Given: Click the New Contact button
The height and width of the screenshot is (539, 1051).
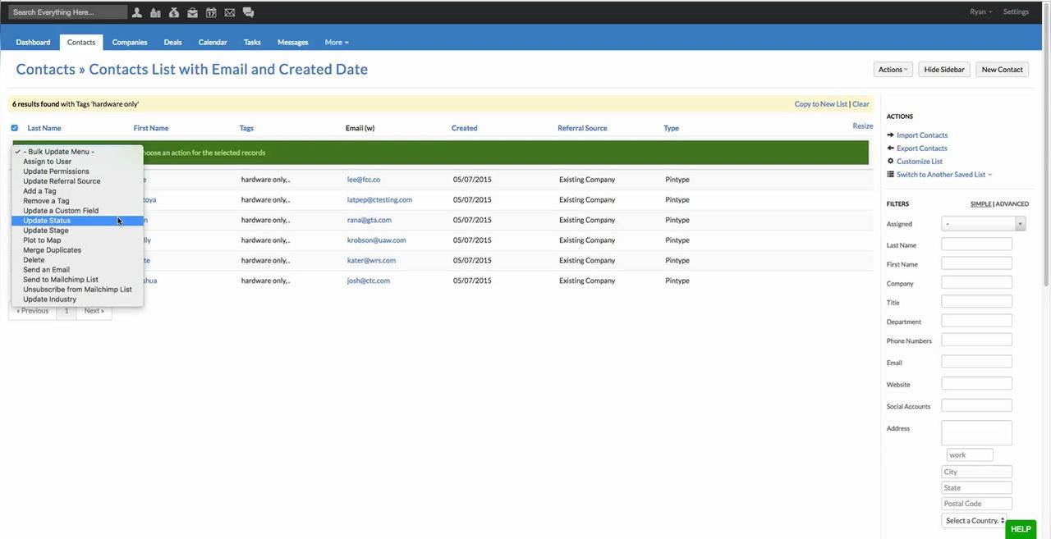Looking at the screenshot, I should coord(1002,70).
